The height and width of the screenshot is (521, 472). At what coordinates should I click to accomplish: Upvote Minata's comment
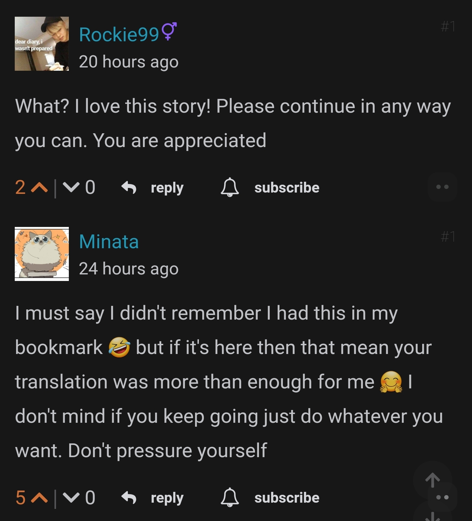click(x=39, y=498)
